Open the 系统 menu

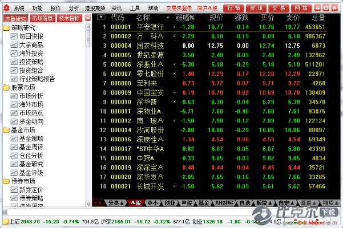tap(19, 9)
